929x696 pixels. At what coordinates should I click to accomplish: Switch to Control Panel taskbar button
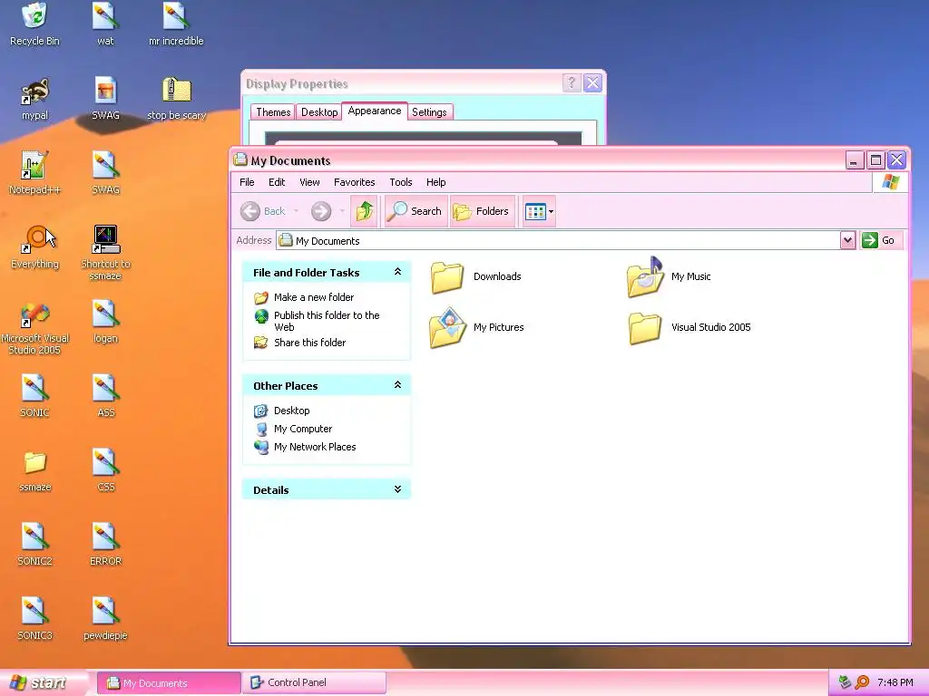[315, 682]
